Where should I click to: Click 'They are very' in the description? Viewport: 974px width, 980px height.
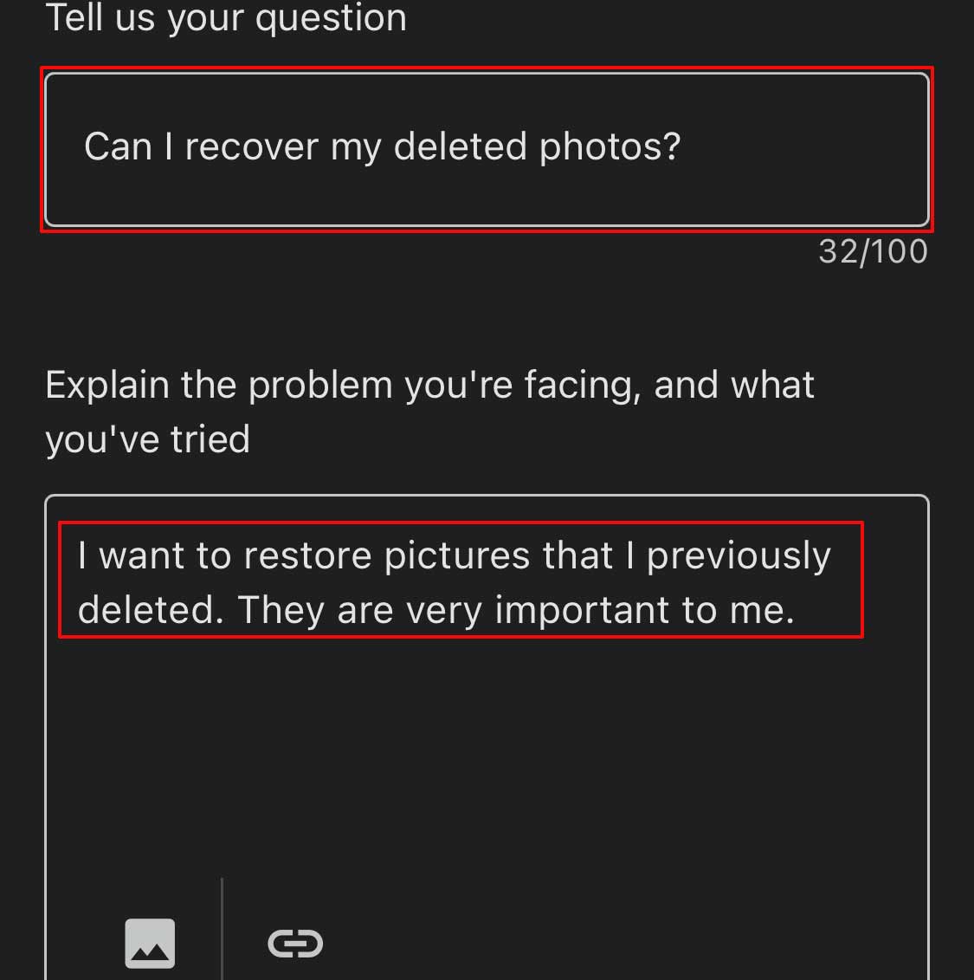click(x=360, y=611)
